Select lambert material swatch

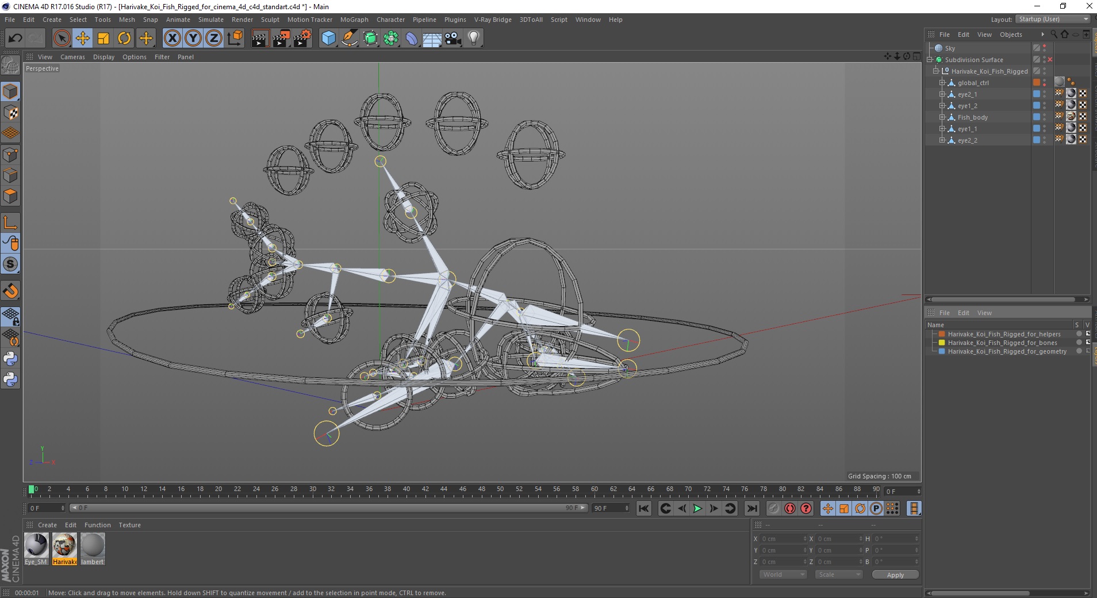[x=93, y=549]
